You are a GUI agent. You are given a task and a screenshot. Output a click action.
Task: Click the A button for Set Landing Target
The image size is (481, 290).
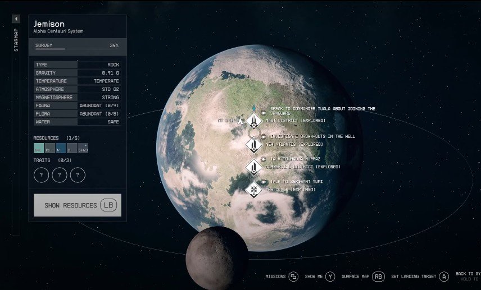click(444, 277)
